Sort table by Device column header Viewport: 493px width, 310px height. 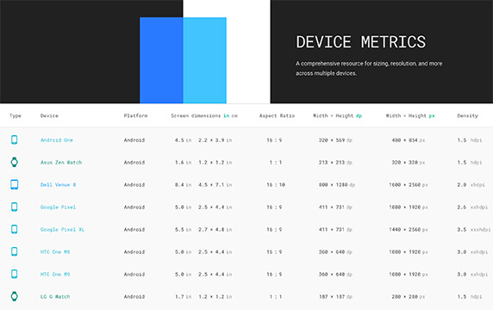pyautogui.click(x=49, y=115)
